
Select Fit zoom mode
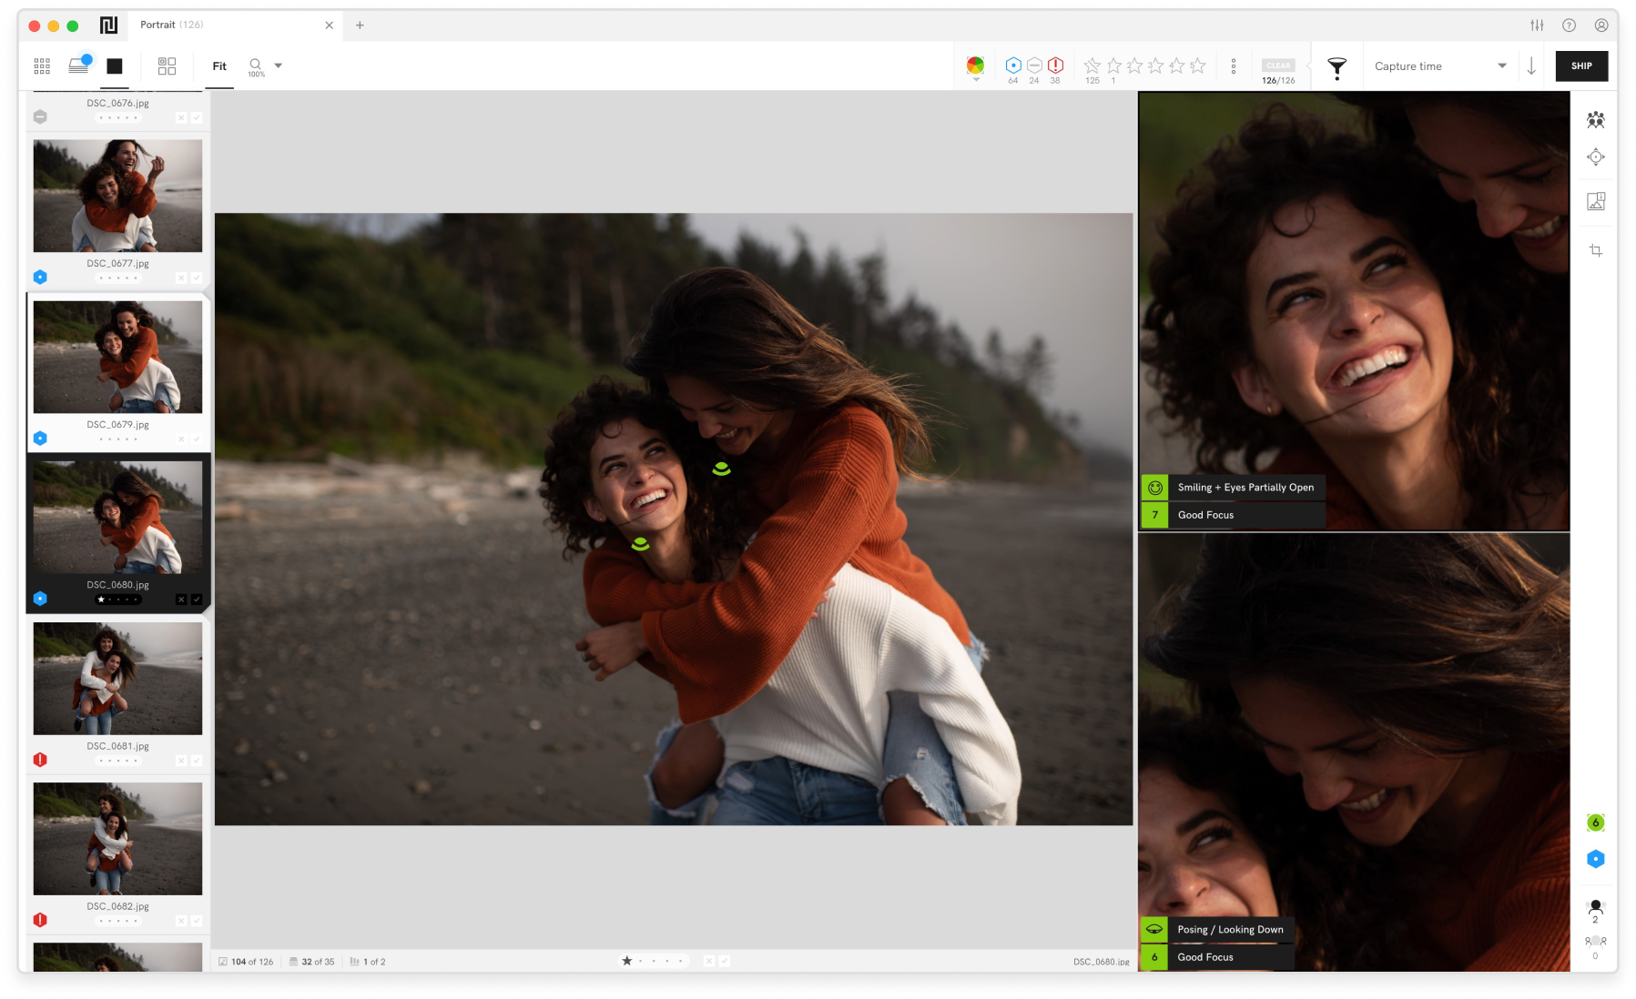coord(219,66)
